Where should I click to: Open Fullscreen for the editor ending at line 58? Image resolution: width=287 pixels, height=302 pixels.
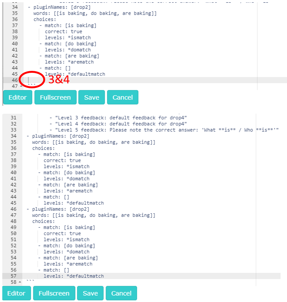coord(54,293)
